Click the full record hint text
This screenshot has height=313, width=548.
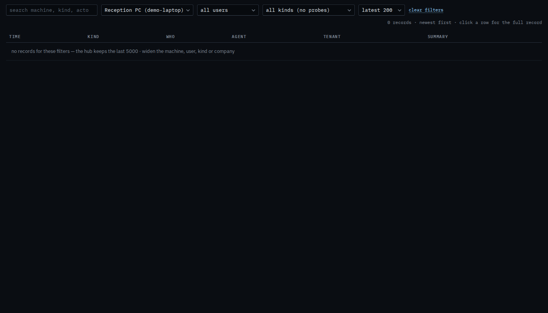(500, 22)
